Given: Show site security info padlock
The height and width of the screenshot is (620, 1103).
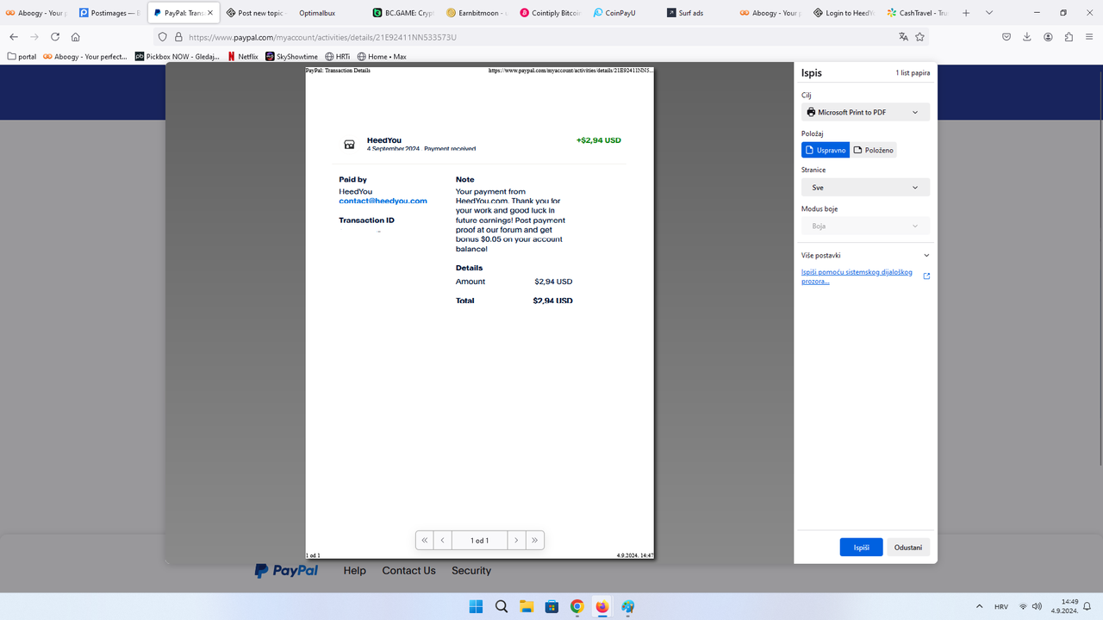Looking at the screenshot, I should tap(178, 37).
